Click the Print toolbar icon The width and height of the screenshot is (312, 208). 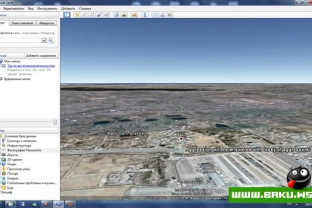coord(163,15)
